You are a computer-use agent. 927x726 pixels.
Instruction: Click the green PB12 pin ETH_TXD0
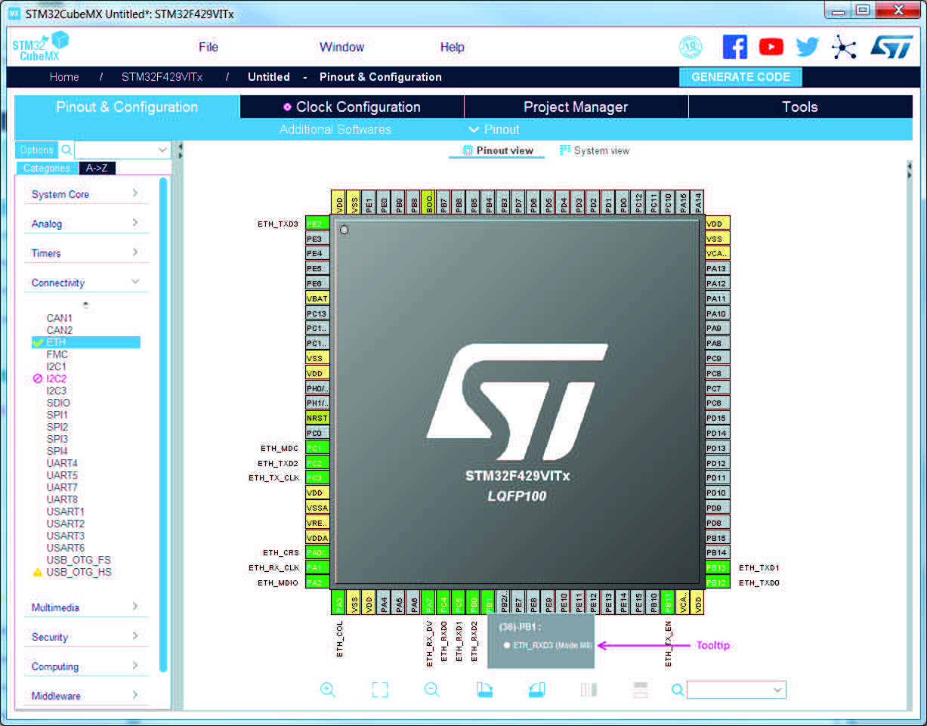point(718,582)
